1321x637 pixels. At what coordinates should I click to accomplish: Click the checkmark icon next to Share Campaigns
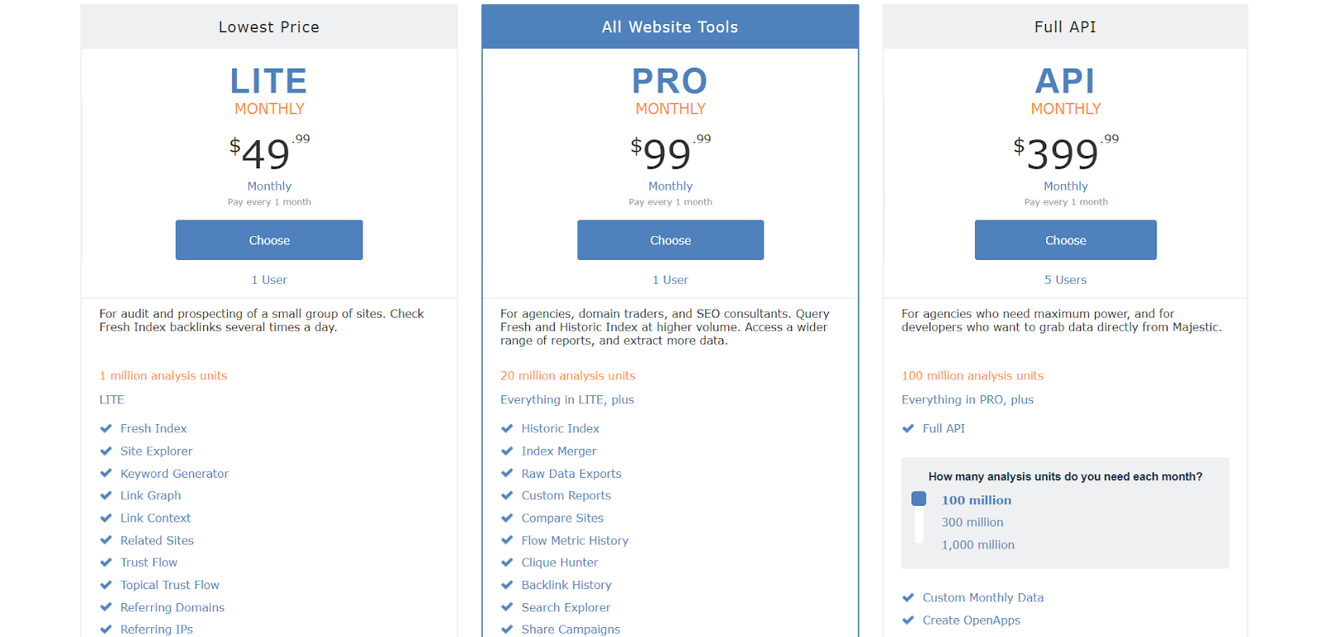[507, 630]
